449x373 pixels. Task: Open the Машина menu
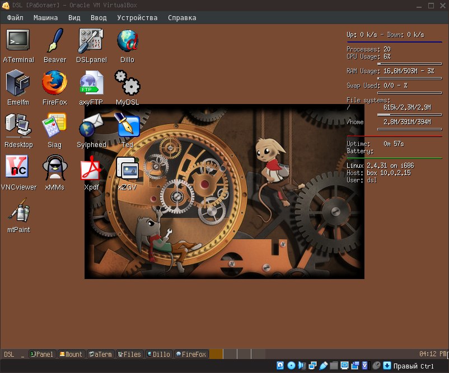(45, 18)
